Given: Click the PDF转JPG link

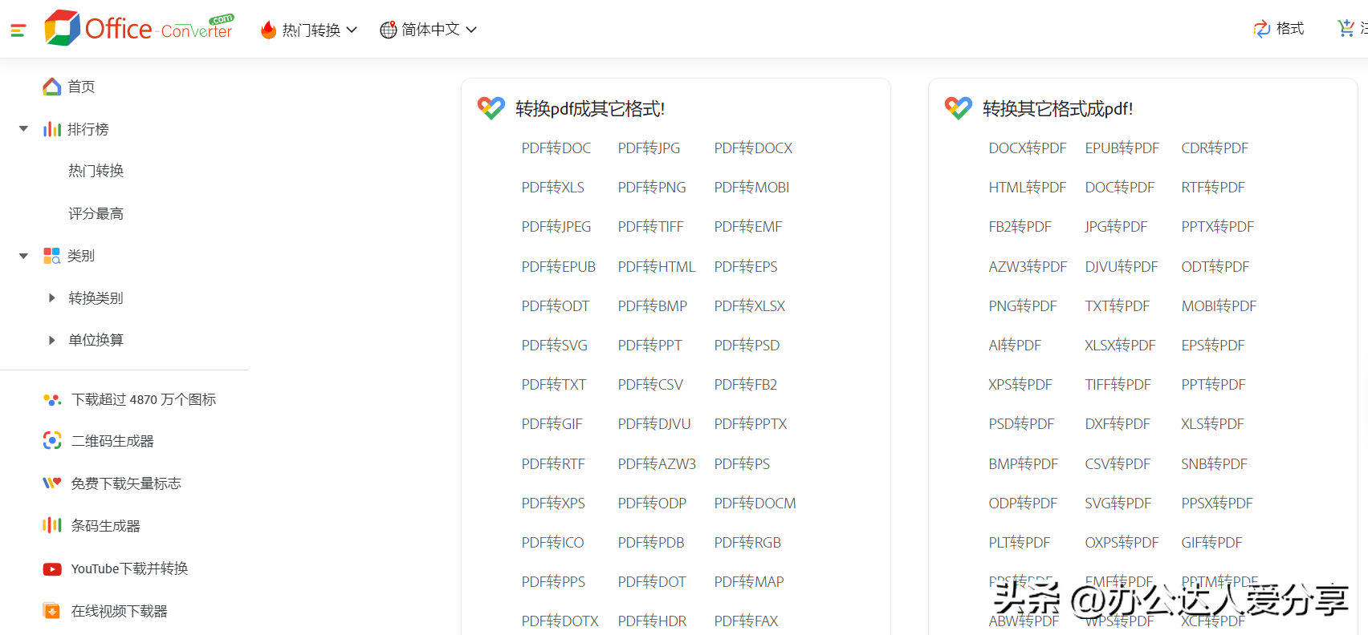Looking at the screenshot, I should pyautogui.click(x=649, y=148).
